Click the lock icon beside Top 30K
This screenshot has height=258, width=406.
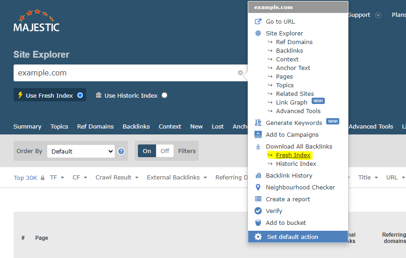[x=43, y=178]
